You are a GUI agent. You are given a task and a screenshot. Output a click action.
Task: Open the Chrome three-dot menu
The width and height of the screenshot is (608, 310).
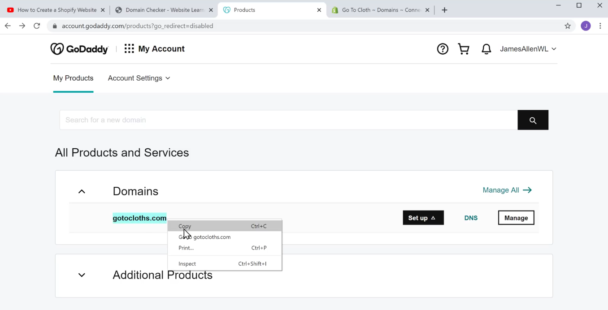click(x=600, y=26)
